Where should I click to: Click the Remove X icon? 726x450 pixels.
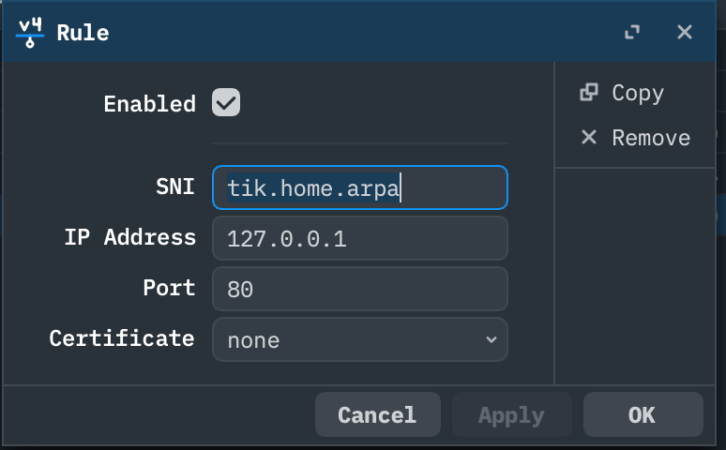[x=589, y=138]
